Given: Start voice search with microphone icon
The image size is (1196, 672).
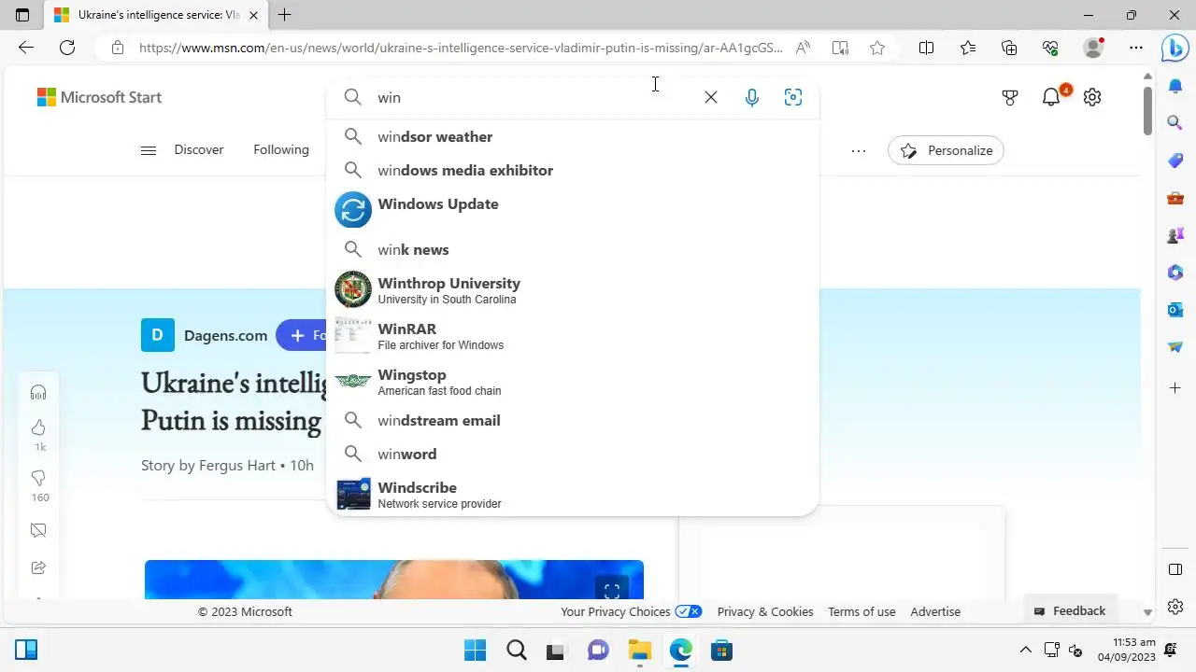Looking at the screenshot, I should [x=752, y=97].
